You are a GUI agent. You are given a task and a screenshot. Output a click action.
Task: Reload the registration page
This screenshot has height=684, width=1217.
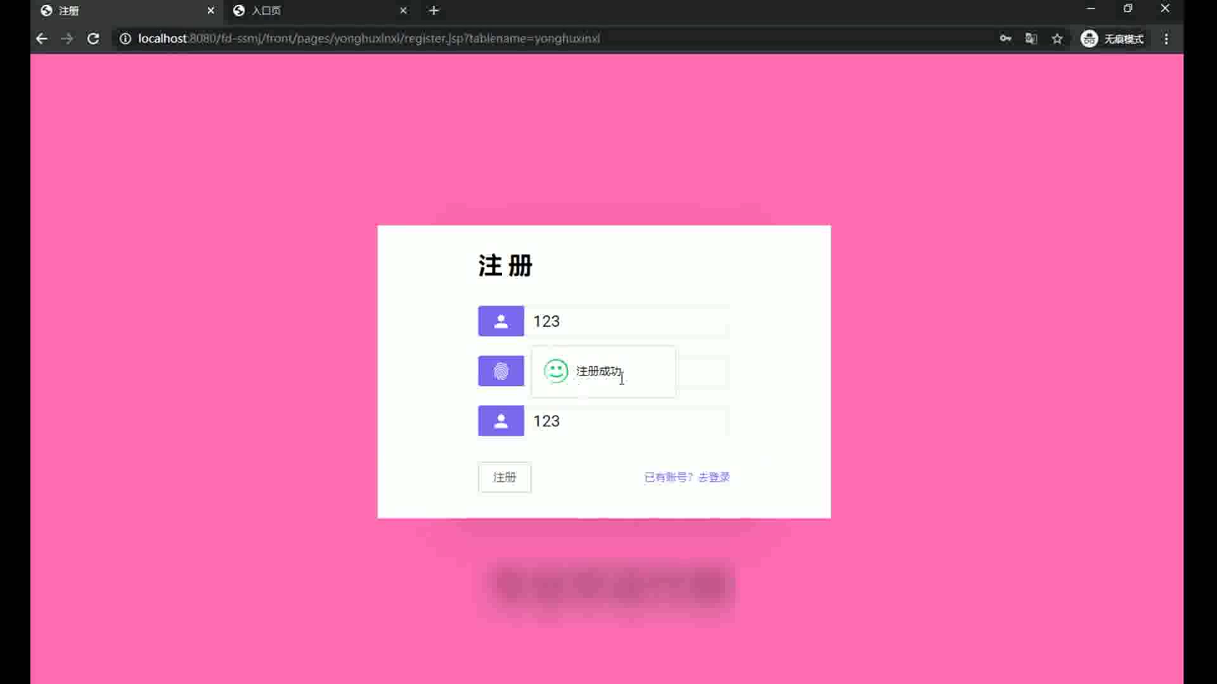click(93, 39)
